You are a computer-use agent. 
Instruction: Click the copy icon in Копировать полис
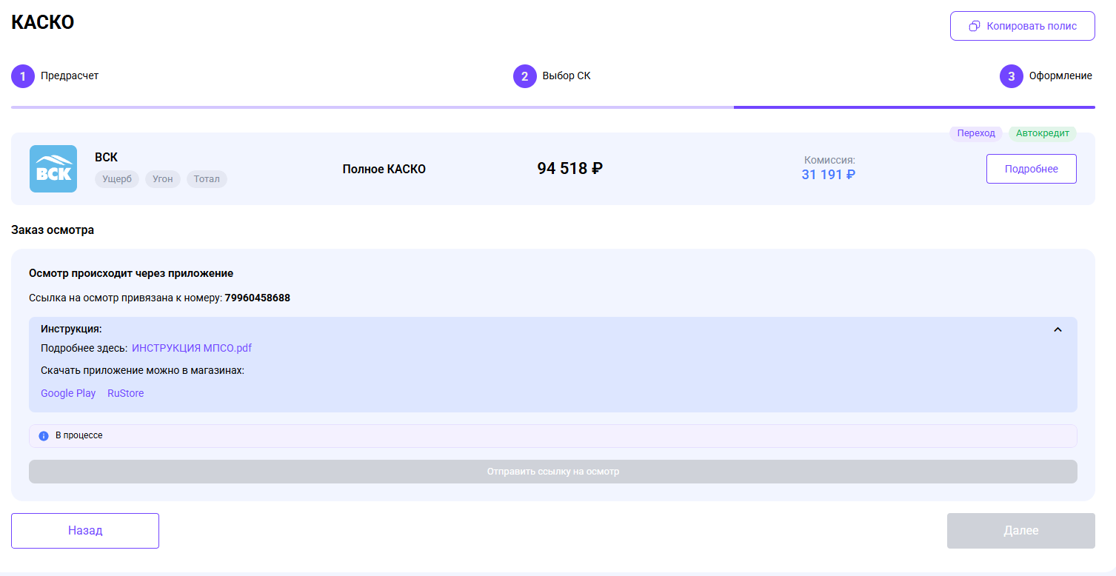(975, 26)
